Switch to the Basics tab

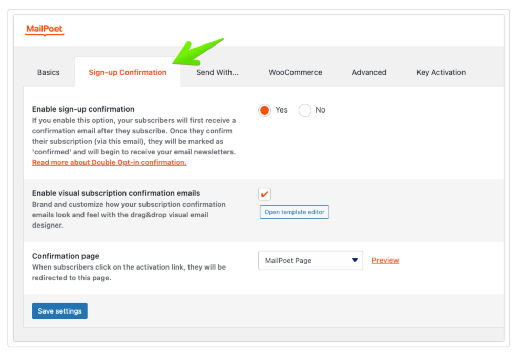[x=48, y=72]
